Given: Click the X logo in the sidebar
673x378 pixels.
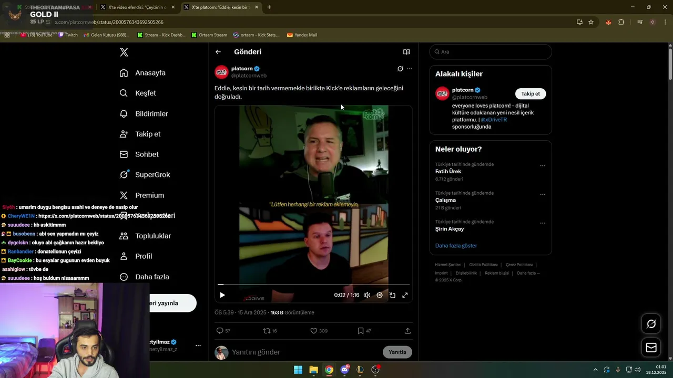Looking at the screenshot, I should click(x=124, y=52).
